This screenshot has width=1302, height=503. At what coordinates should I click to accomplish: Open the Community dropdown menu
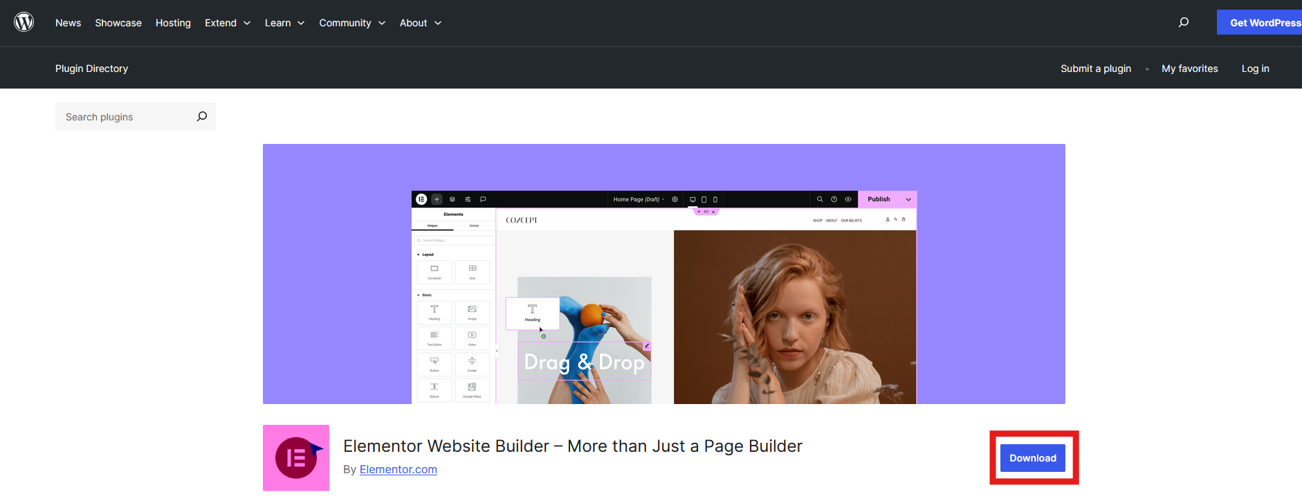[x=352, y=23]
